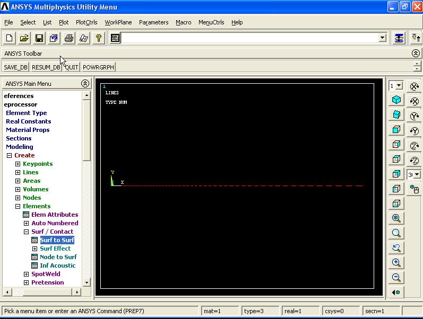Image resolution: width=423 pixels, height=319 pixels.
Task: Rotate model about positive X axis
Action: [x=414, y=86]
